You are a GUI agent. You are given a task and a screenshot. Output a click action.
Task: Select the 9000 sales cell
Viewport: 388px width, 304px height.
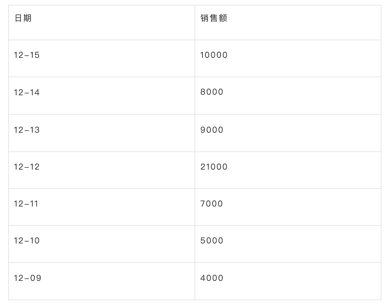coord(288,133)
